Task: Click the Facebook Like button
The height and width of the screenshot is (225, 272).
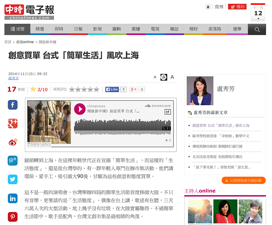Action: pos(112,90)
